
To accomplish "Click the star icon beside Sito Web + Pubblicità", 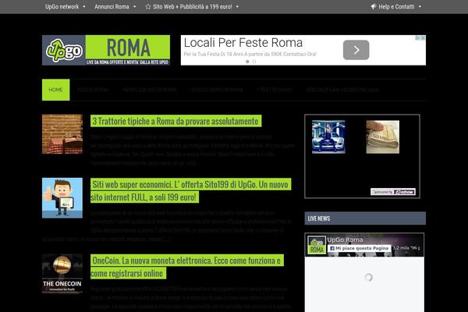I will pos(147,6).
